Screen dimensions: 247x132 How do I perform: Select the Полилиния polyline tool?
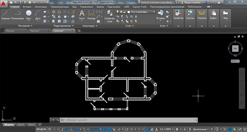[x=17, y=15]
